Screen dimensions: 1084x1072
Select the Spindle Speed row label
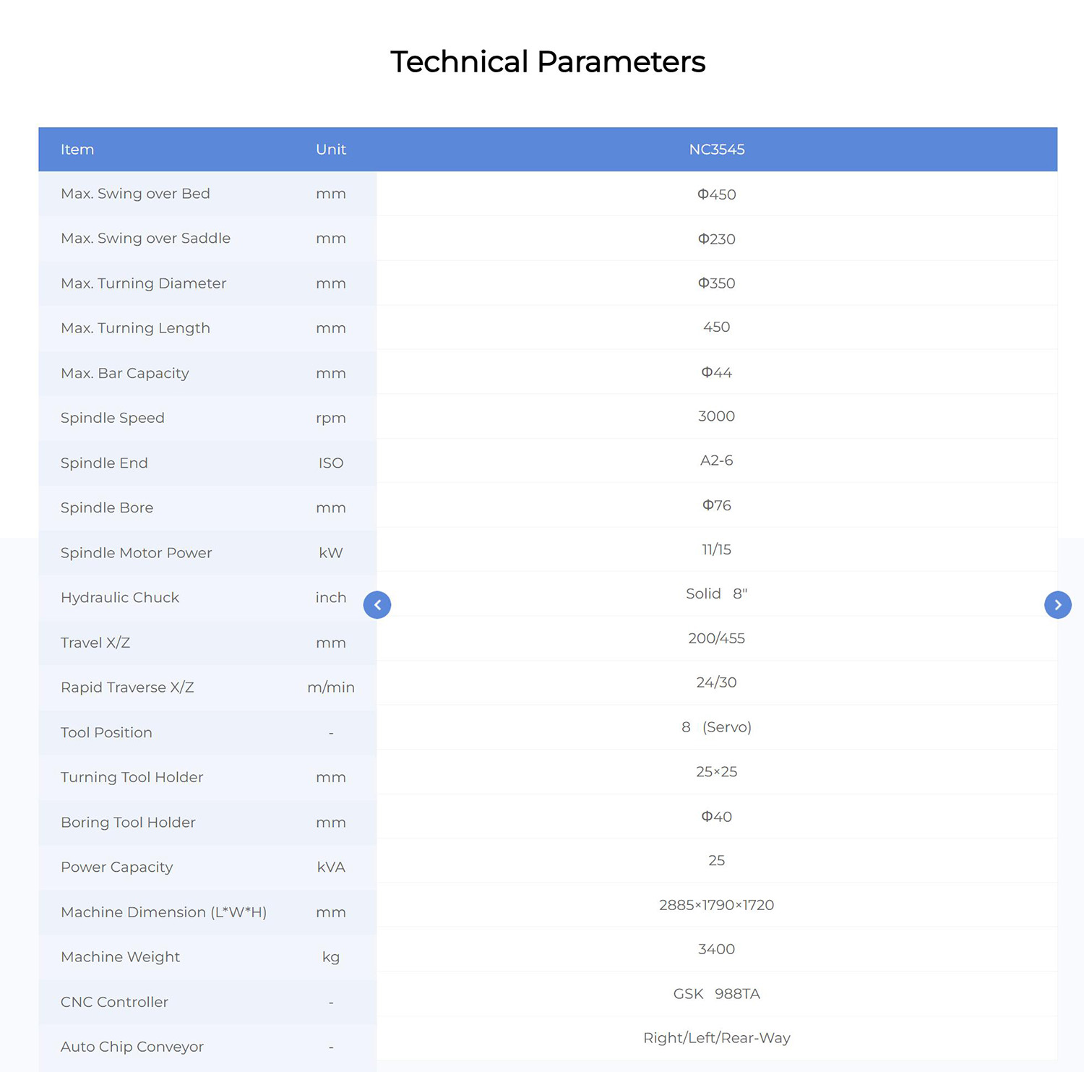113,418
